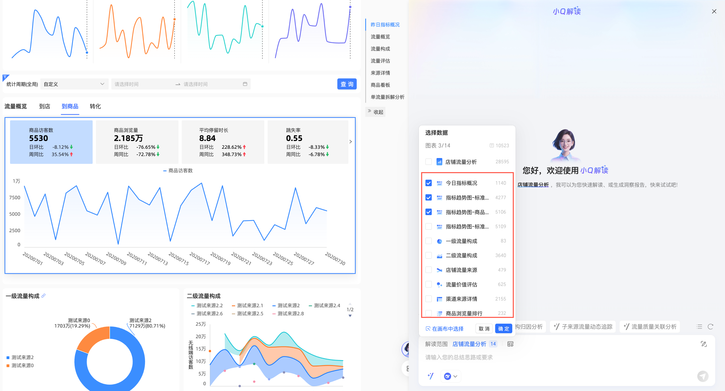Click the paper-plane send icon
This screenshot has height=391, width=725.
click(703, 376)
